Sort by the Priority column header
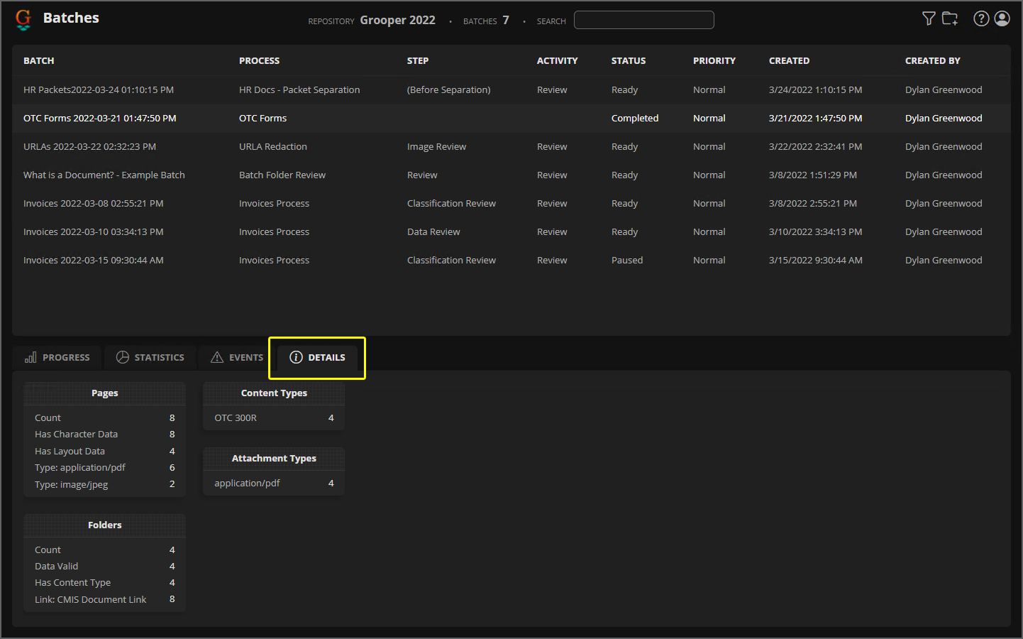The width and height of the screenshot is (1023, 639). 714,61
